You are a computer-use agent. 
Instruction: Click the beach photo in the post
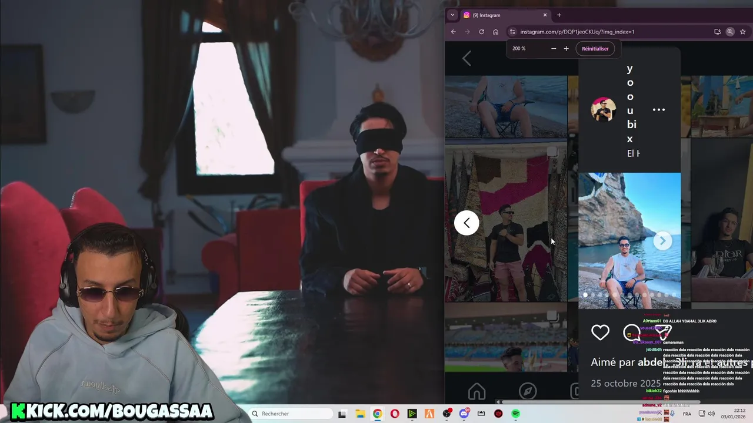(629, 241)
